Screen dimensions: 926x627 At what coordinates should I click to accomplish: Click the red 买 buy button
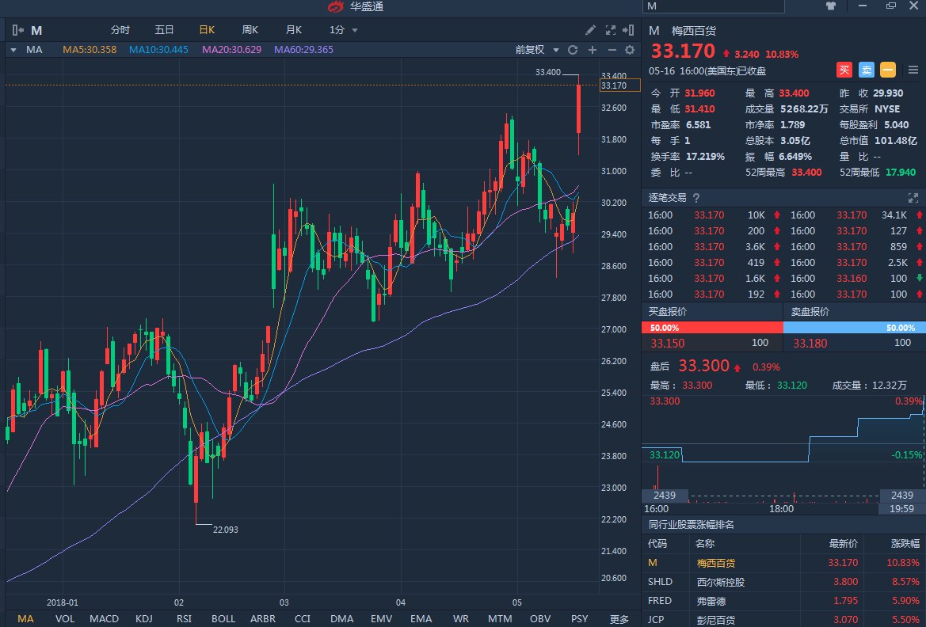click(844, 70)
